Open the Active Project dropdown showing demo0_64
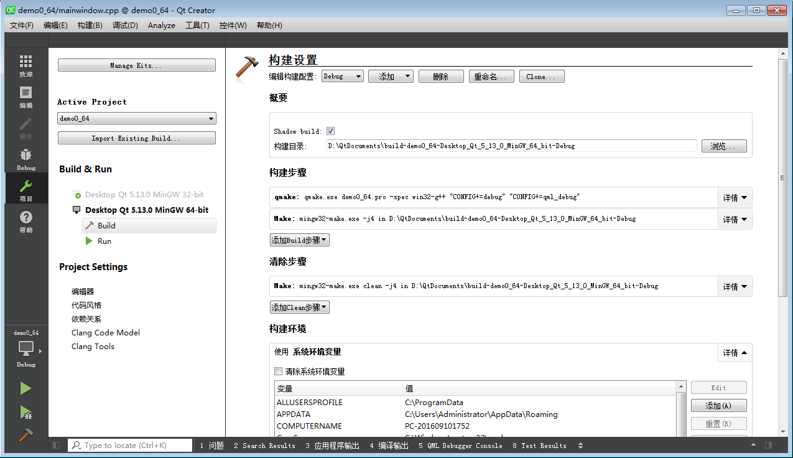793x458 pixels. [x=136, y=118]
